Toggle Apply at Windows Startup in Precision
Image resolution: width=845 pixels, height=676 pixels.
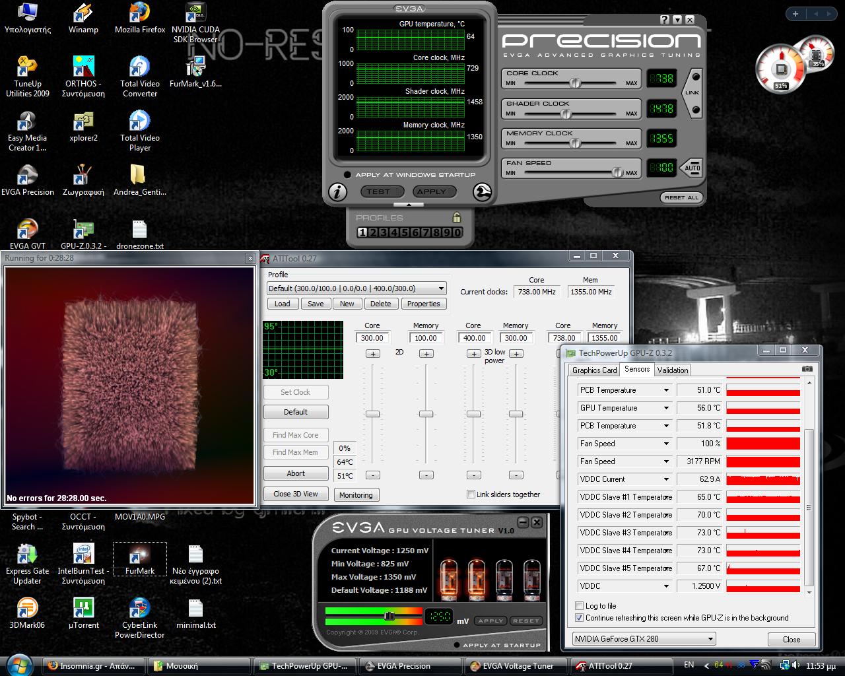tap(347, 175)
